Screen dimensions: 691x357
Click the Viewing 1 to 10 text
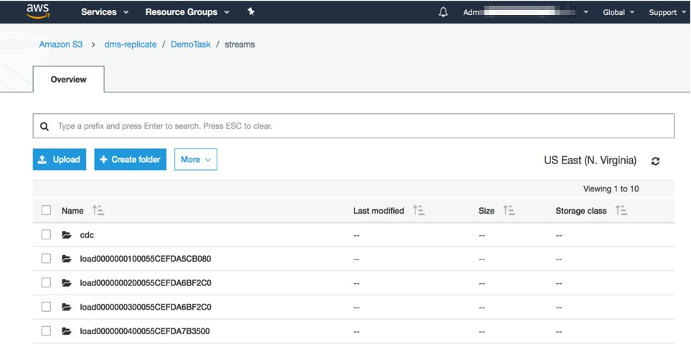(x=611, y=189)
